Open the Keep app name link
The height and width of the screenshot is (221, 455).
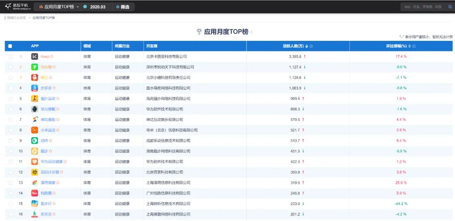pos(45,56)
